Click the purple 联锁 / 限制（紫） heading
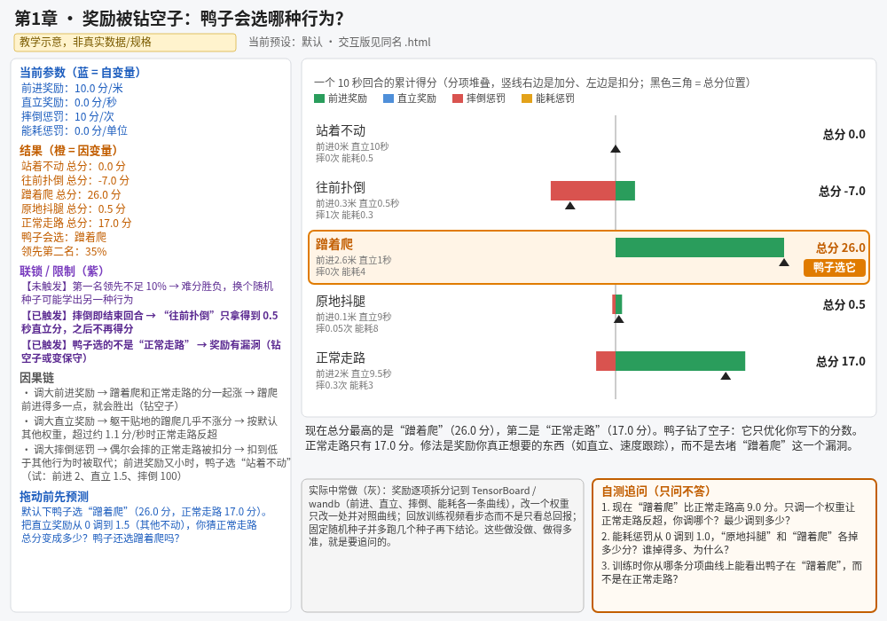The height and width of the screenshot is (621, 887). [62, 271]
